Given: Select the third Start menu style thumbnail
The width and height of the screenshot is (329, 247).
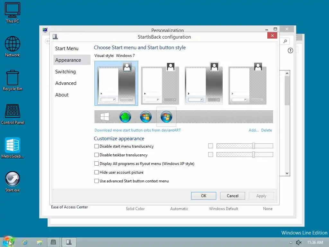Looking at the screenshot, I should [x=204, y=83].
